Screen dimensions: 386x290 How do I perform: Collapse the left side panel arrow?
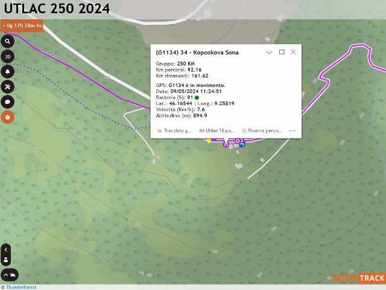tap(5, 250)
